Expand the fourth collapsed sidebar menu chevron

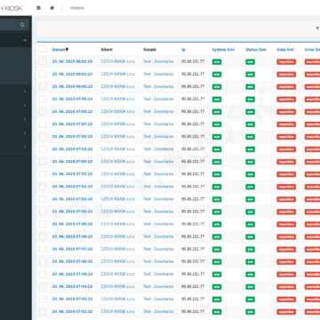pos(25,133)
